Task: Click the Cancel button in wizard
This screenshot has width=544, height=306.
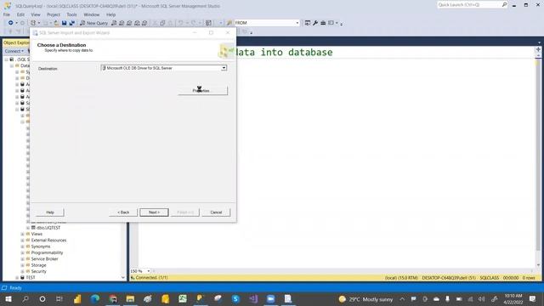Action: pos(216,212)
